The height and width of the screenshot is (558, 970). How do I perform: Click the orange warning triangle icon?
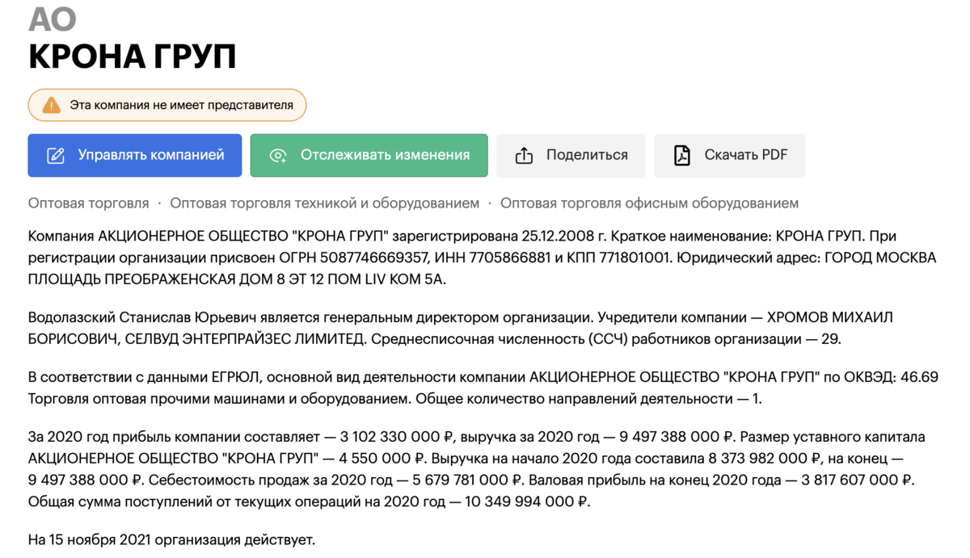52,105
